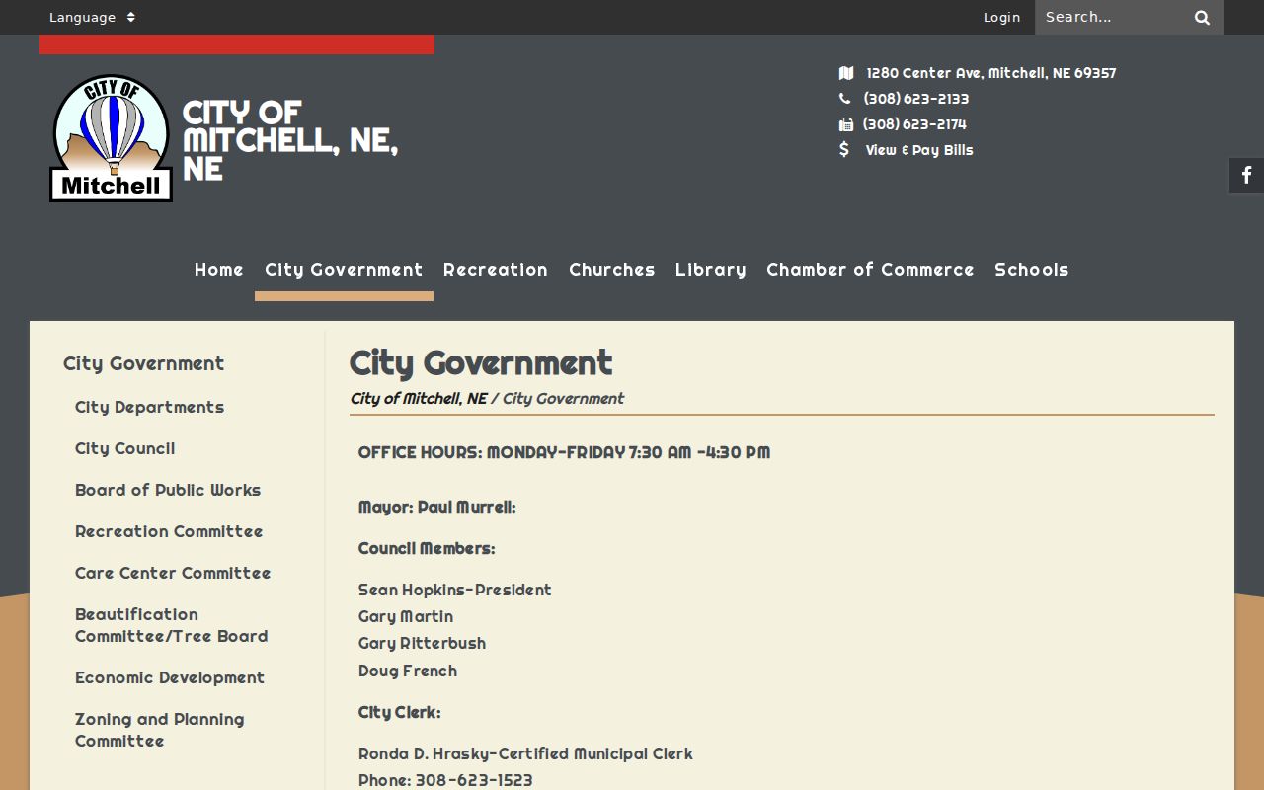Viewport: 1264px width, 790px height.
Task: Click the City of Mitchell, NE breadcrumb
Action: click(419, 399)
